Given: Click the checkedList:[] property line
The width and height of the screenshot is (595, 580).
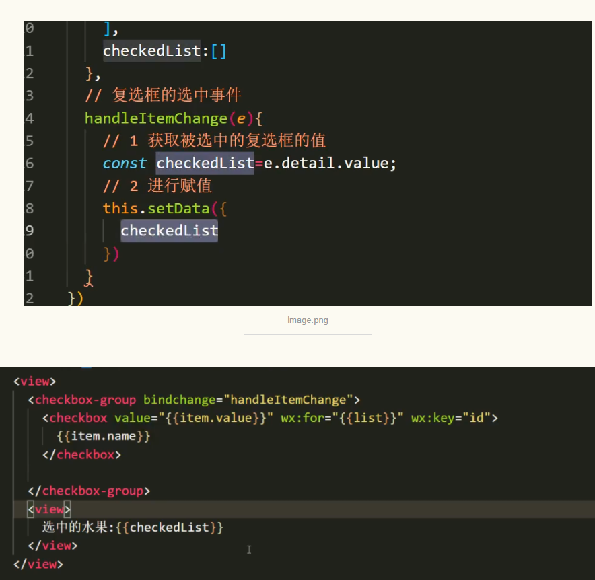Looking at the screenshot, I should tap(165, 51).
